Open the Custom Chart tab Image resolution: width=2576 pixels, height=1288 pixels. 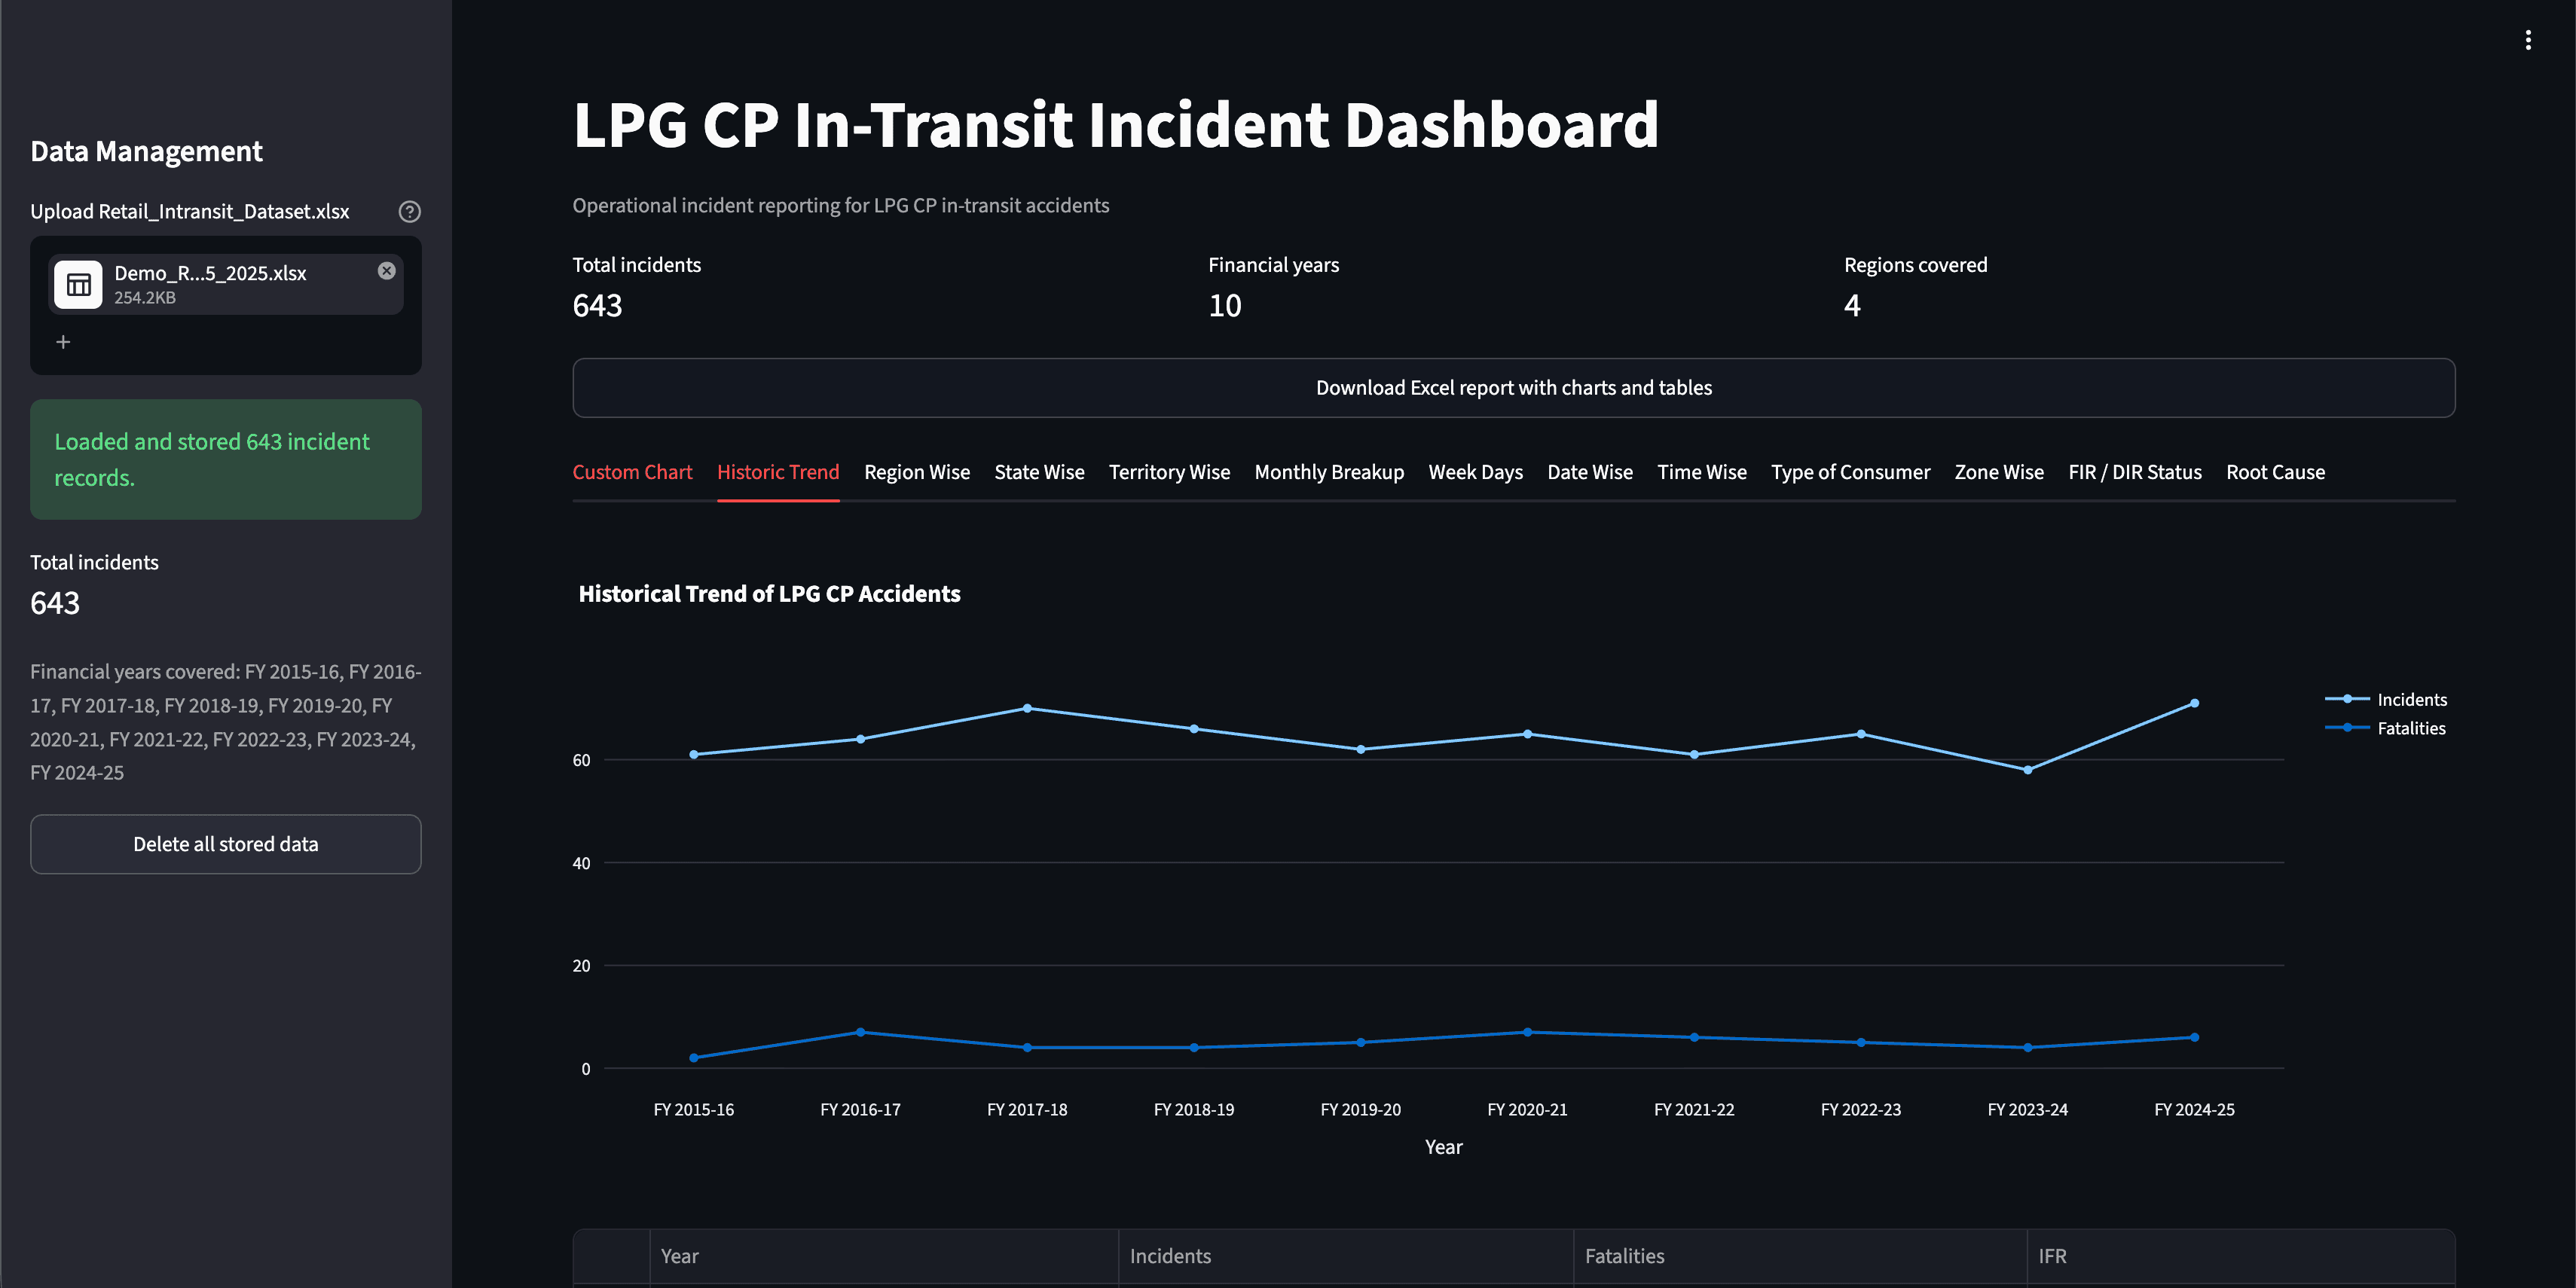(x=632, y=472)
